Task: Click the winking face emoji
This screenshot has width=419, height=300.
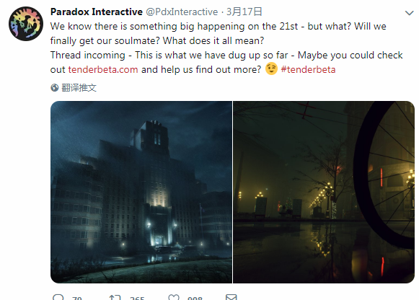Action: coord(271,69)
